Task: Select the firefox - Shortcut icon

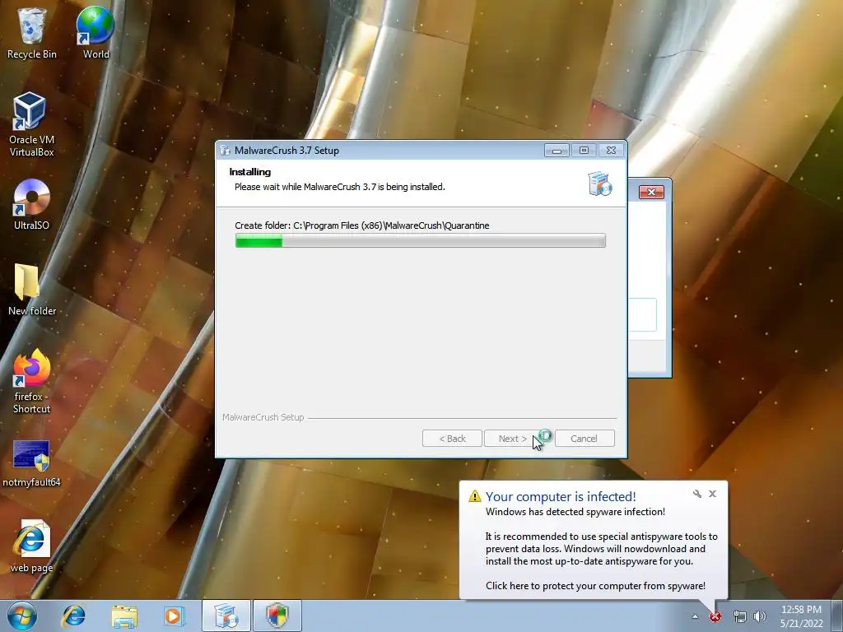Action: click(x=31, y=382)
